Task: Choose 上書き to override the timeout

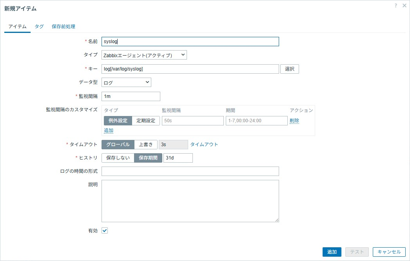Action: coord(146,144)
